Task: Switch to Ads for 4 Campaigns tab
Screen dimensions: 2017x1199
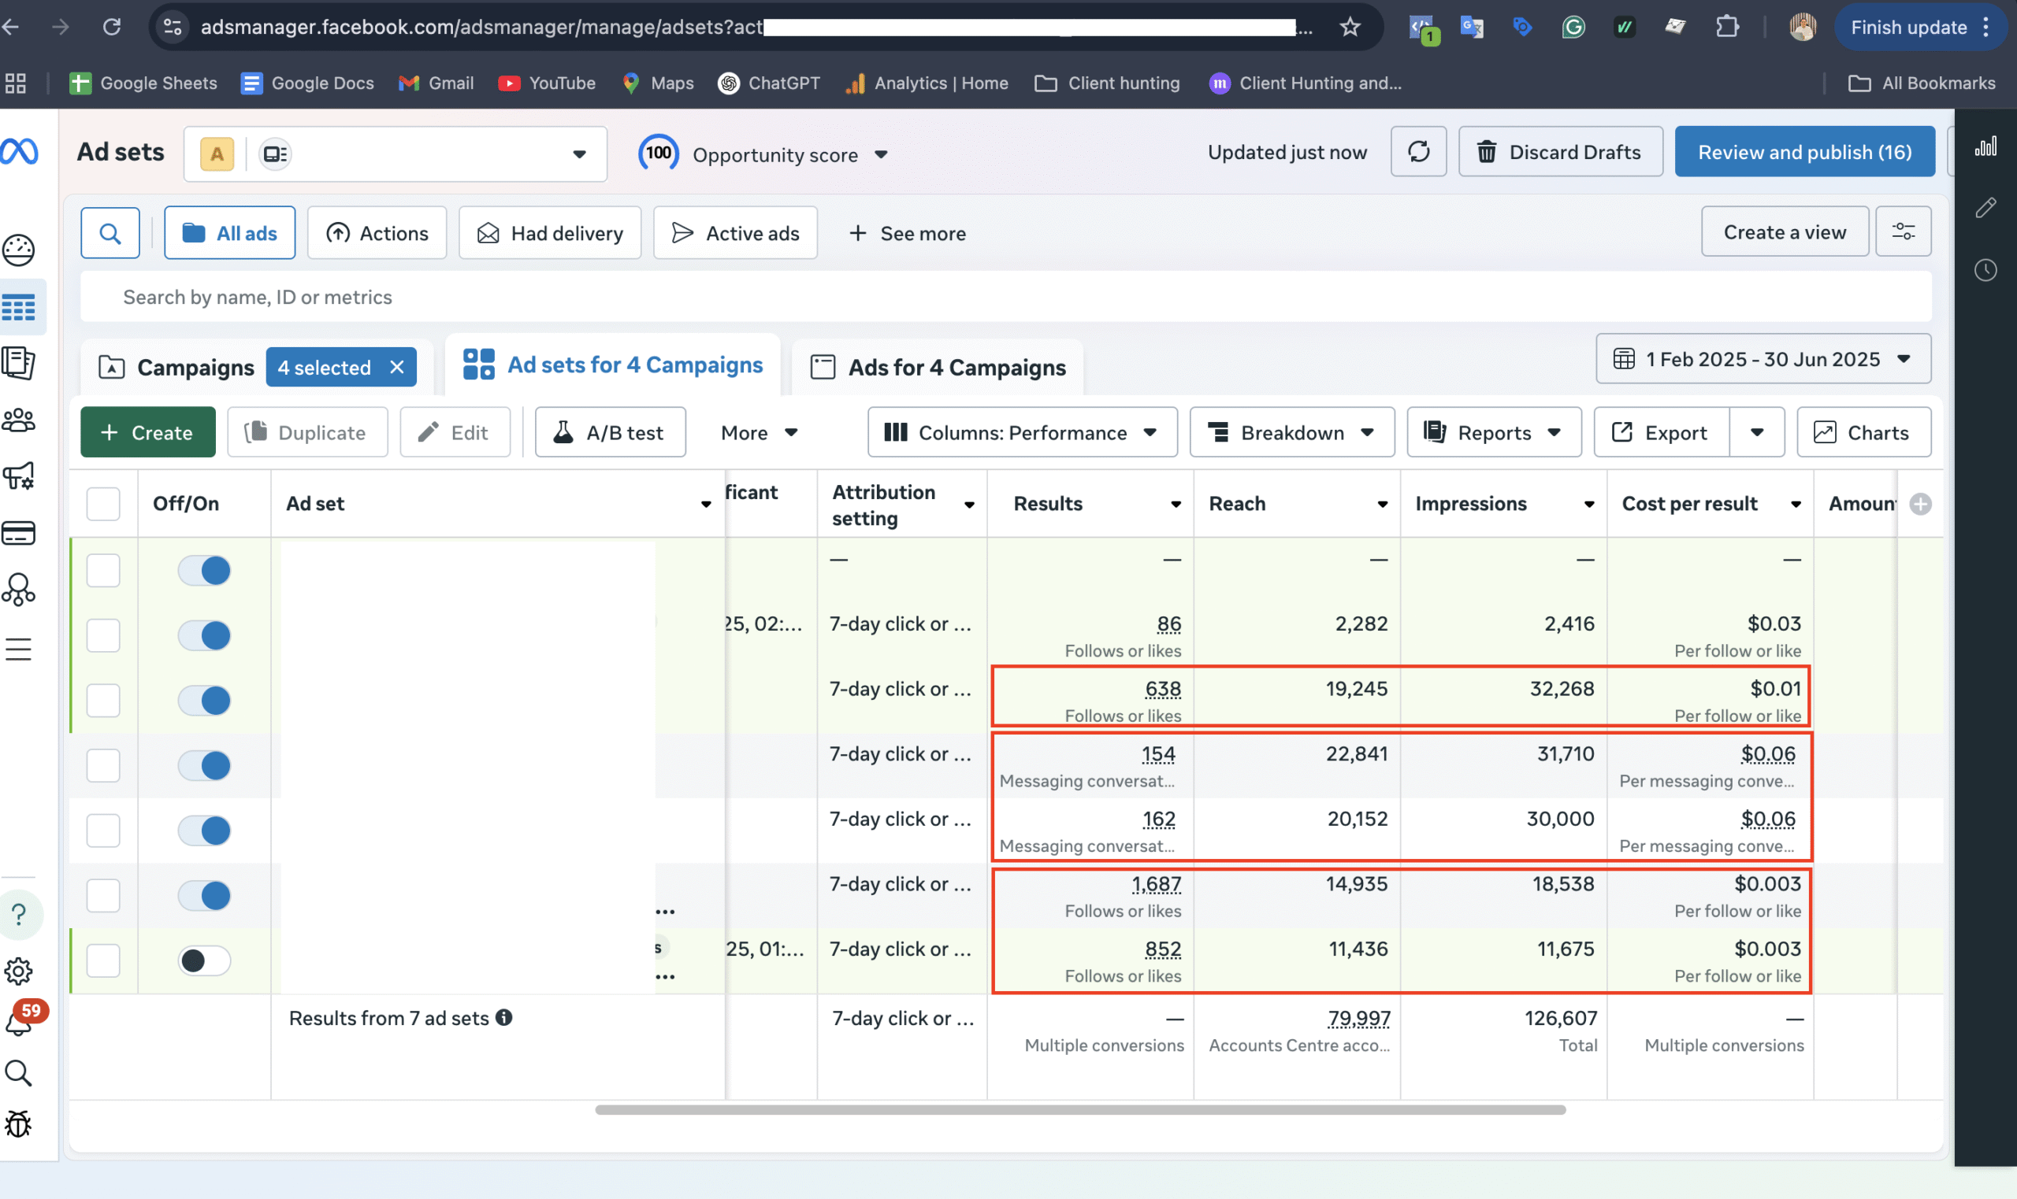Action: 938,368
